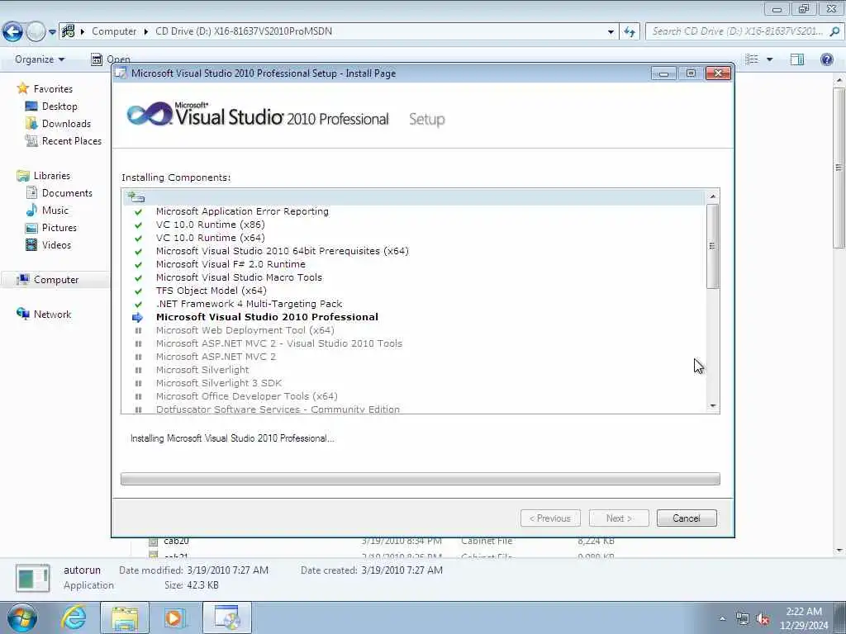Show hidden tray icons arrow

tap(722, 618)
